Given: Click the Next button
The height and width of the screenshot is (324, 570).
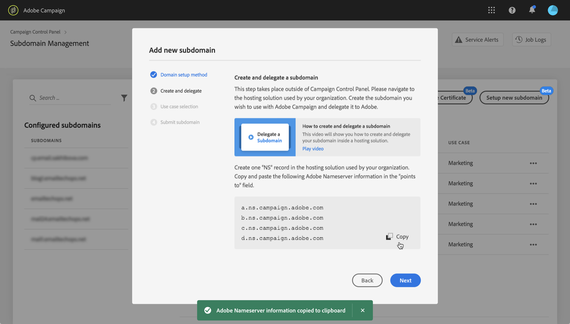Looking at the screenshot, I should pyautogui.click(x=406, y=280).
